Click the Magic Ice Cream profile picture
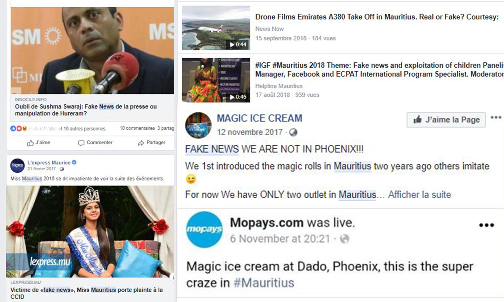The height and width of the screenshot is (302, 504). click(198, 125)
